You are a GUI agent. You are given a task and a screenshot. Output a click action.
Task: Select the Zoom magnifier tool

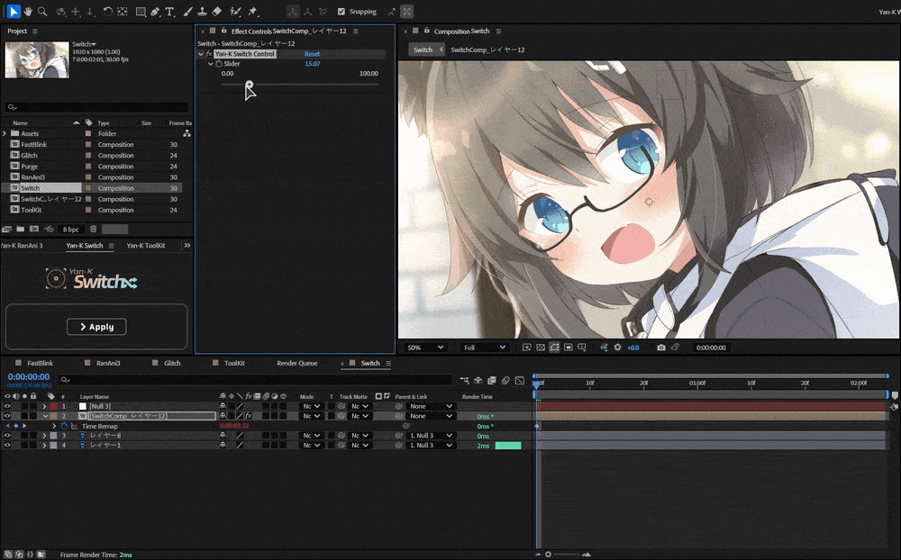(x=42, y=11)
